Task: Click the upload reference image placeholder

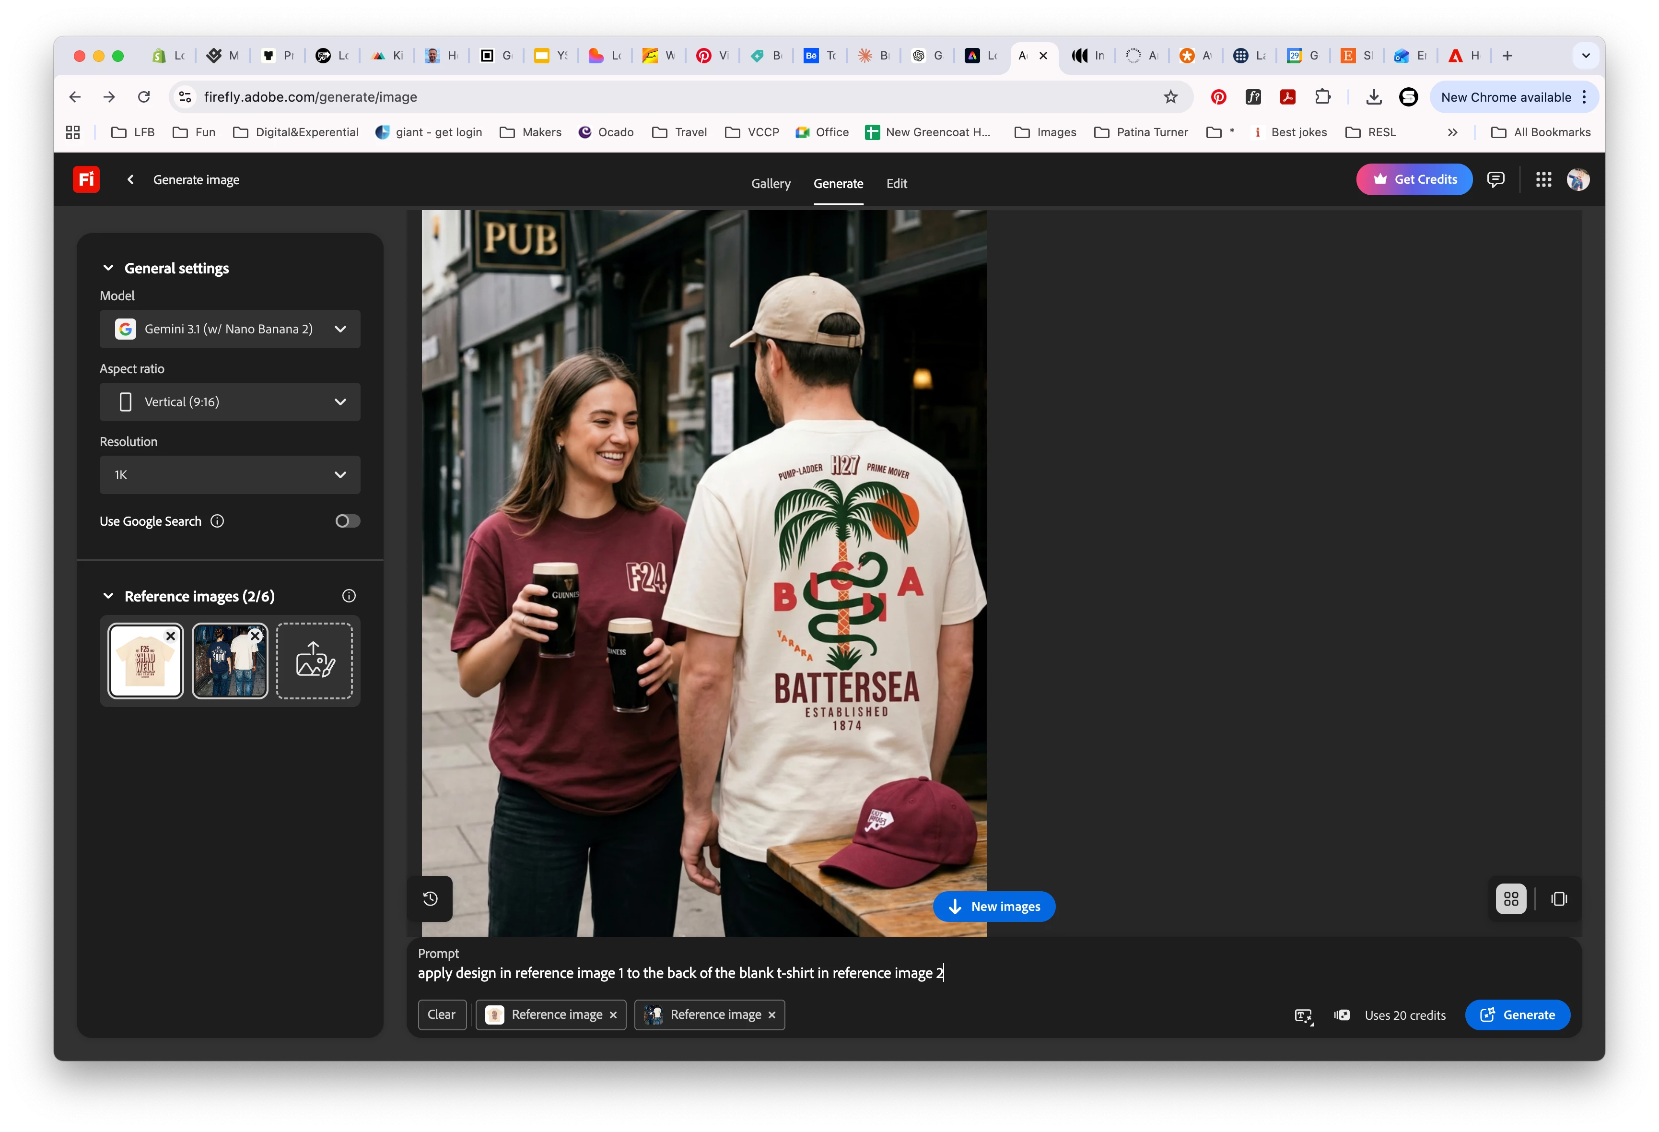Action: pyautogui.click(x=314, y=660)
